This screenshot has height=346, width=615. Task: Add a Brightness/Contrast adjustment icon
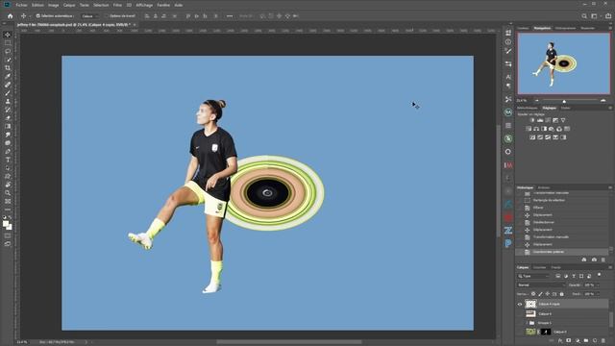click(532, 120)
